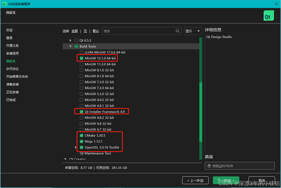The image size is (281, 188).
Task: Uncheck OpenSSL 3.0.16 Toolkit
Action: [x=82, y=147]
